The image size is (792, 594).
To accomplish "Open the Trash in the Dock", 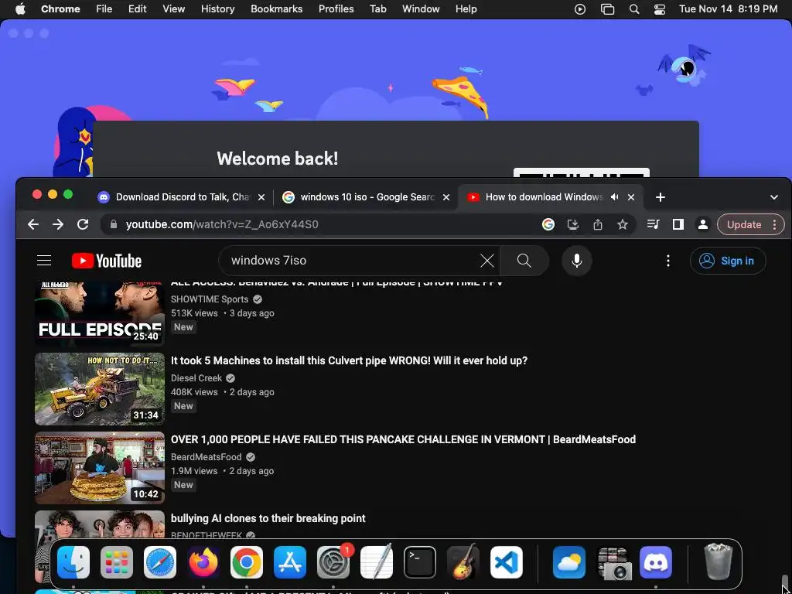I will 718,562.
